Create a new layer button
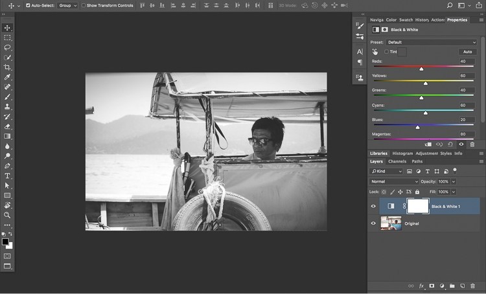The width and height of the screenshot is (486, 294). click(x=462, y=286)
